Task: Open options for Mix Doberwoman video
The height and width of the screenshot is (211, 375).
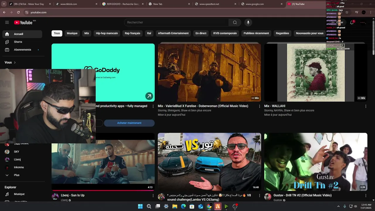Action: click(259, 106)
